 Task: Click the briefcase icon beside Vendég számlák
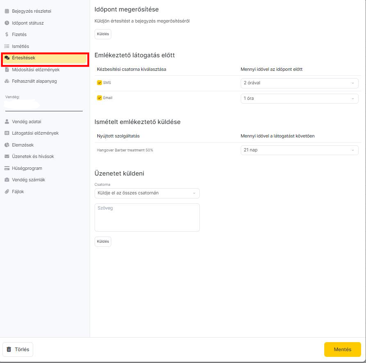tap(7, 180)
